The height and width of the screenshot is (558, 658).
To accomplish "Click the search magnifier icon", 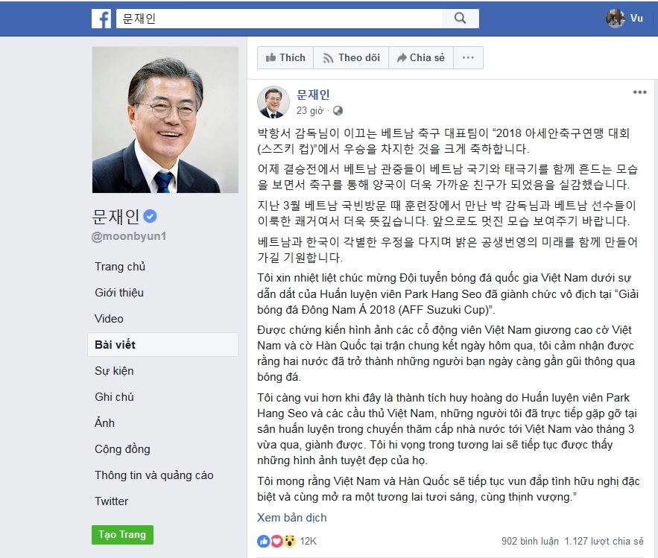I will tap(461, 19).
